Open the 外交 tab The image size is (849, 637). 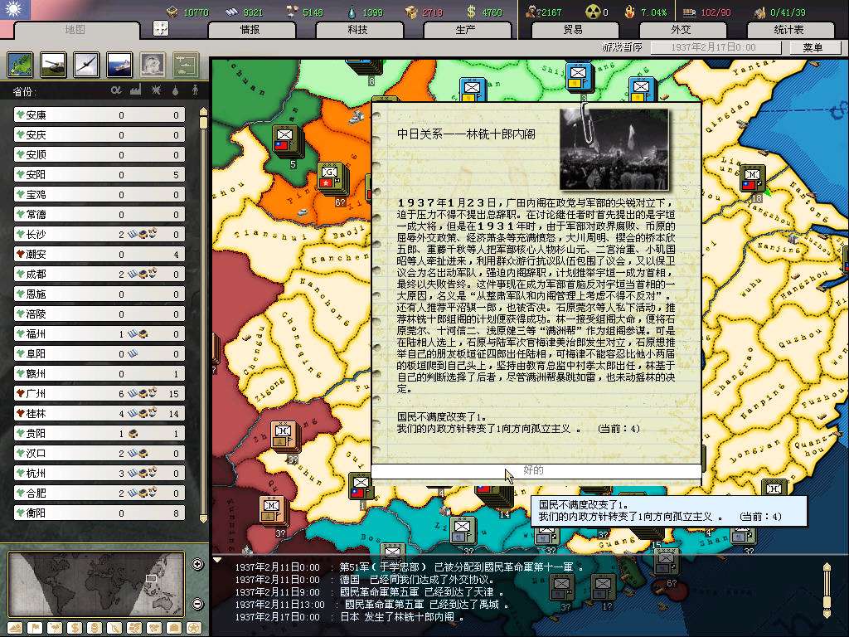[x=682, y=30]
